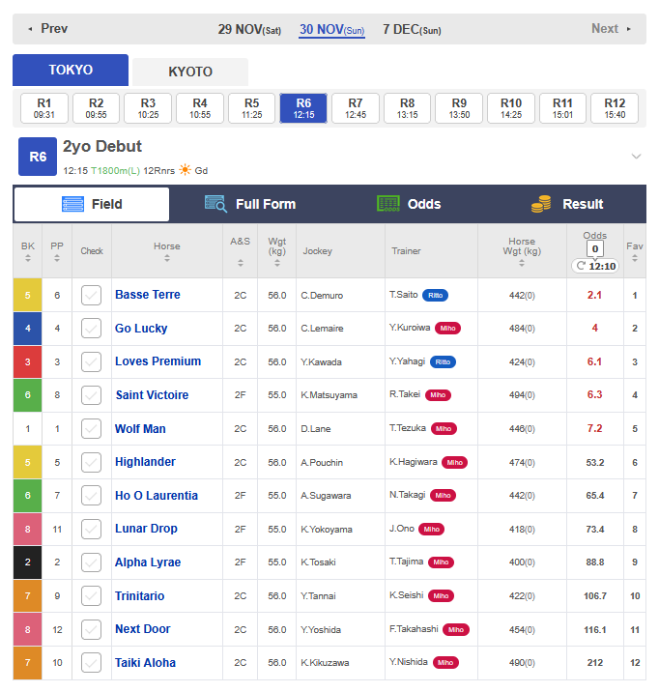Sort by the Wgt (kg) column arrows
Image resolution: width=659 pixels, height=692 pixels.
coord(277,263)
